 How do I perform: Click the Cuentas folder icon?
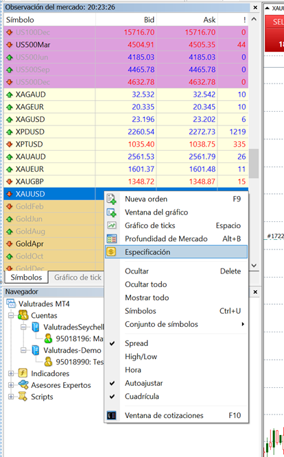[23, 315]
